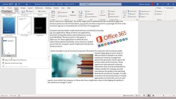Click Get Add-ins
This screenshot has width=176, height=99.
(x=62, y=12)
